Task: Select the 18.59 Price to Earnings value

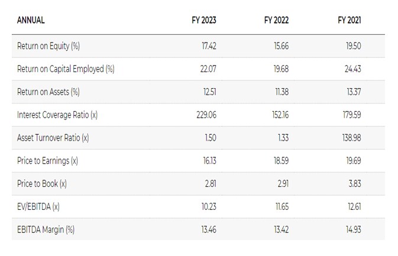Action: pyautogui.click(x=280, y=161)
